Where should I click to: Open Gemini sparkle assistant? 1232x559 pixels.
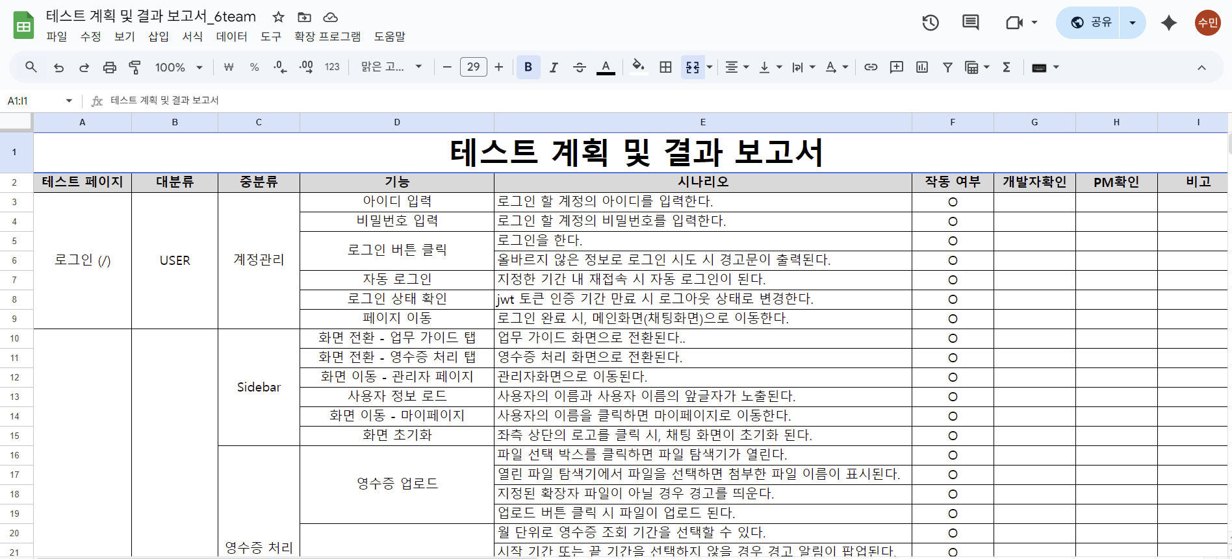(x=1169, y=23)
